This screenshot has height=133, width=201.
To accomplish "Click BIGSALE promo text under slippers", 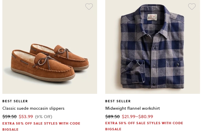I will tap(10, 129).
